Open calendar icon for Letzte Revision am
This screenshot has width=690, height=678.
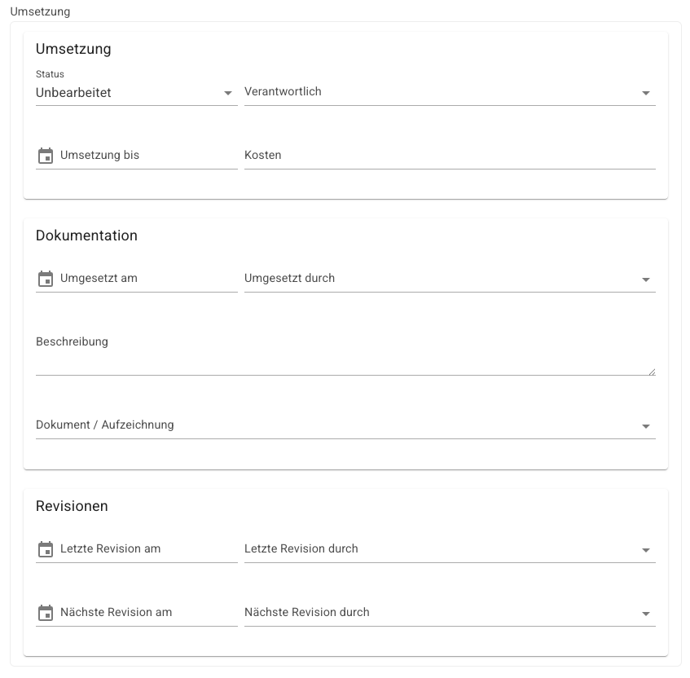[46, 549]
